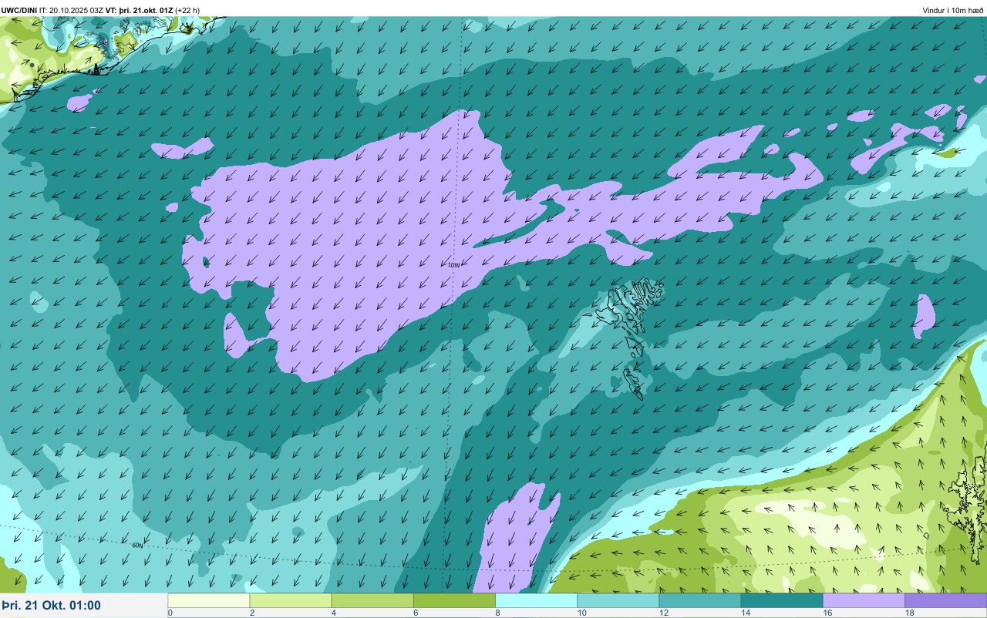Click the medium teal 12–14 legend swatch
Screen dimensions: 987x618
click(x=699, y=600)
